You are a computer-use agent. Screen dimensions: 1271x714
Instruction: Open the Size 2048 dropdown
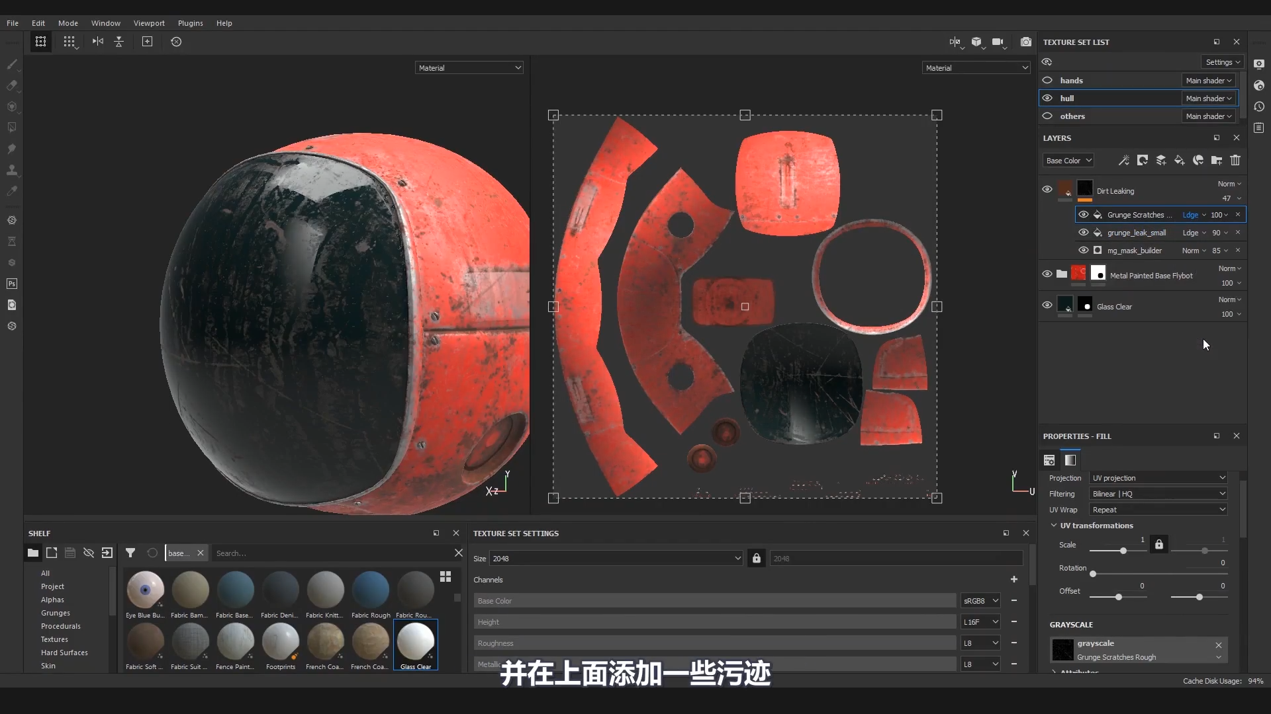click(x=616, y=559)
